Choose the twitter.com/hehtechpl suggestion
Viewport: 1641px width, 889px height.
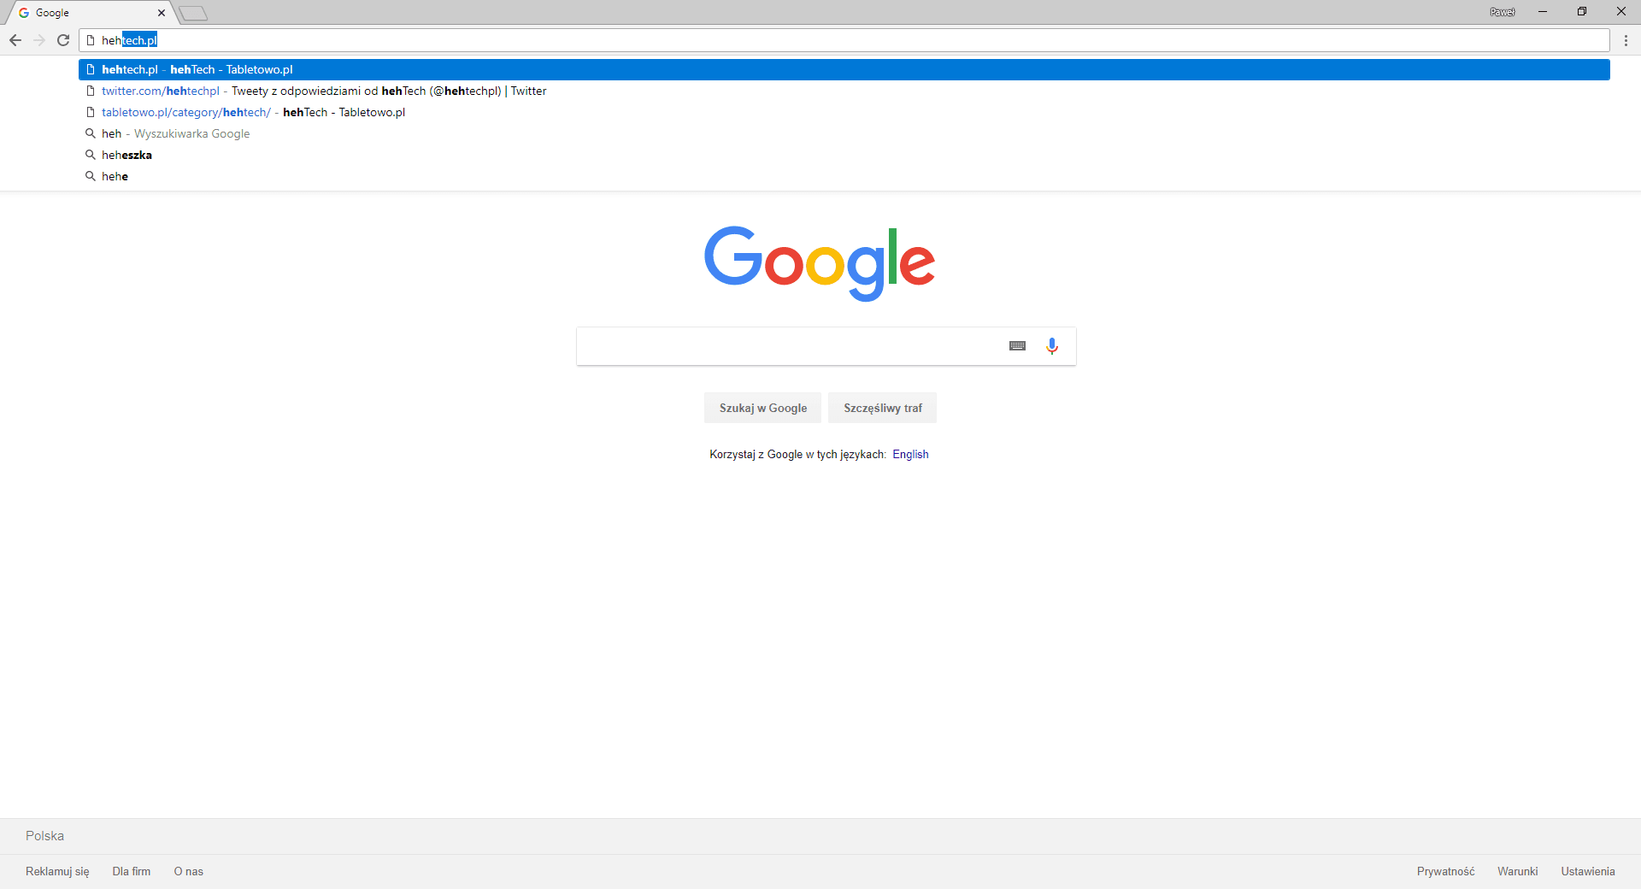click(844, 91)
